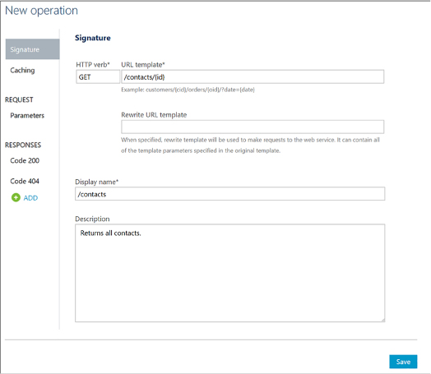This screenshot has width=431, height=374.
Task: Open the Code 200 response
Action: pyautogui.click(x=25, y=160)
